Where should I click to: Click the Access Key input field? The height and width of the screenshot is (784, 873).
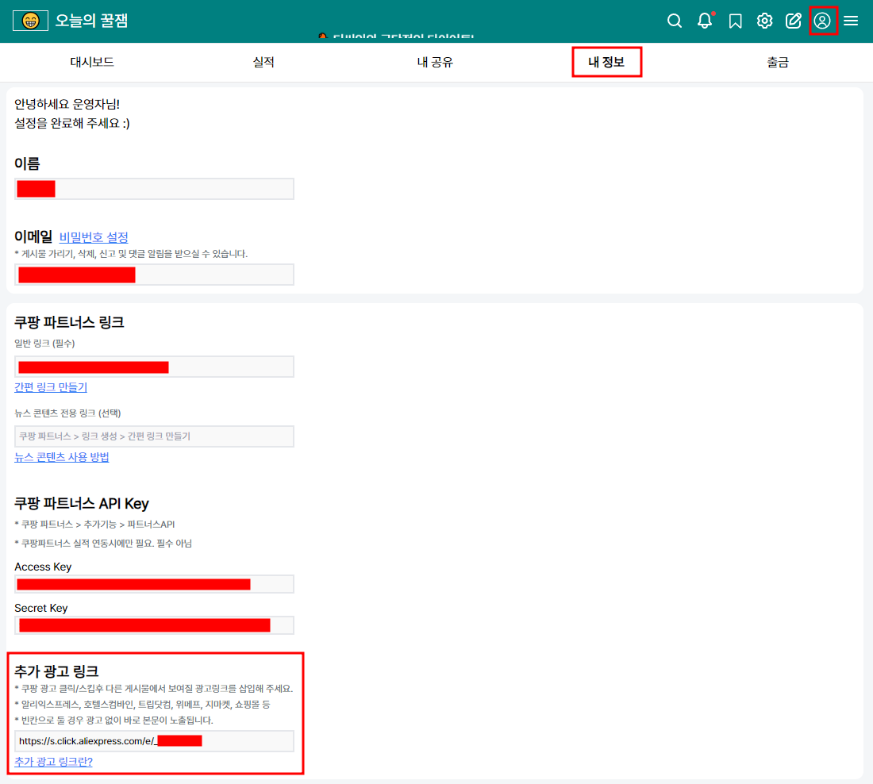click(154, 584)
